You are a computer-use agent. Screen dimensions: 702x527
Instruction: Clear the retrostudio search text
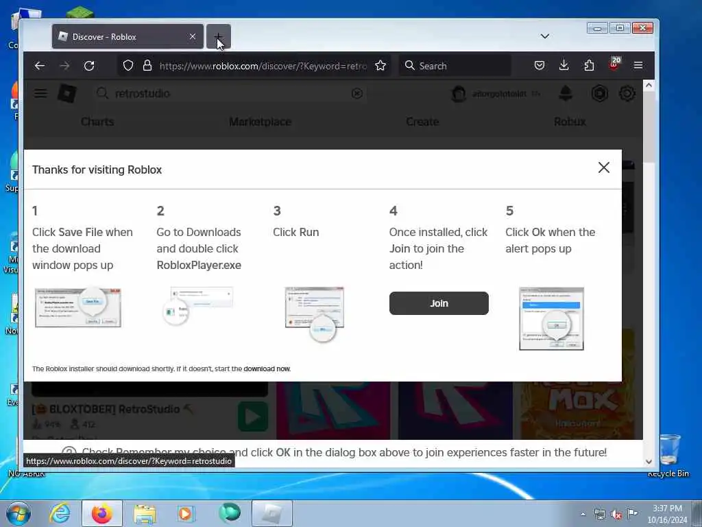pos(356,93)
